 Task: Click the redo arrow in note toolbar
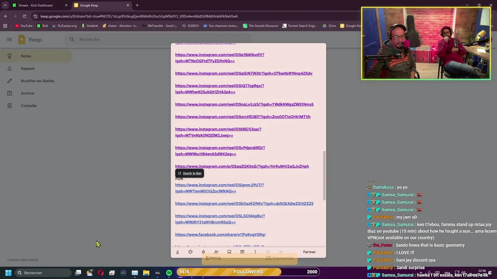pyautogui.click(x=281, y=252)
